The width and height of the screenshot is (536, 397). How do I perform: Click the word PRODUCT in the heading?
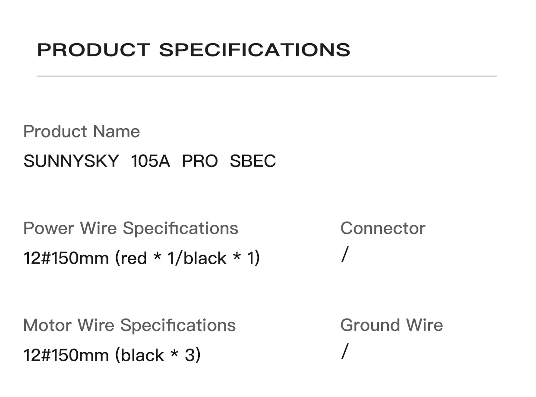pyautogui.click(x=94, y=50)
